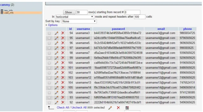Screen dimensions: 203x112
Task: Edit the username15 record
Action: [x=56, y=93]
